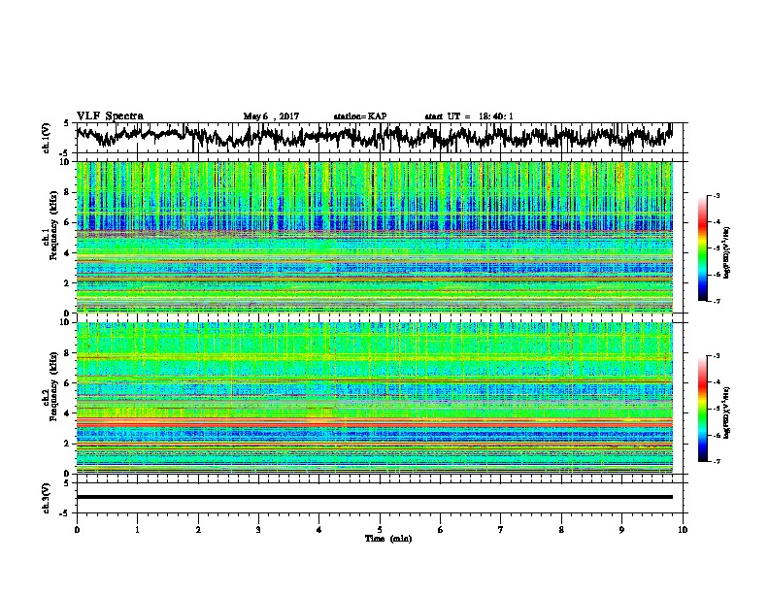Viewport: 769px width, 594px height.
Task: Click the ch.2 spectrogram color bar
Action: pos(702,409)
